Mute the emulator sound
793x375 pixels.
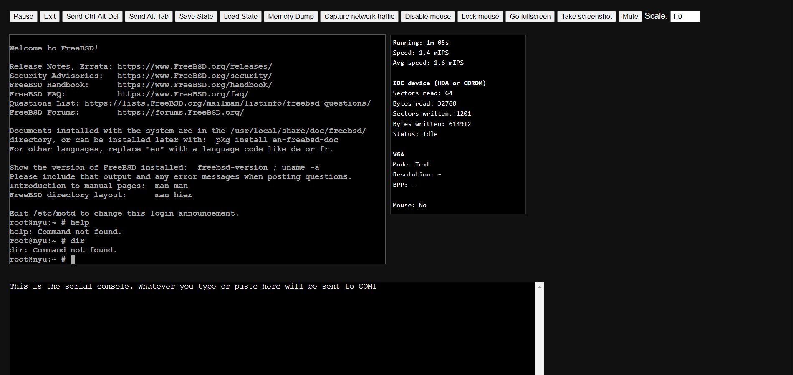coord(630,16)
